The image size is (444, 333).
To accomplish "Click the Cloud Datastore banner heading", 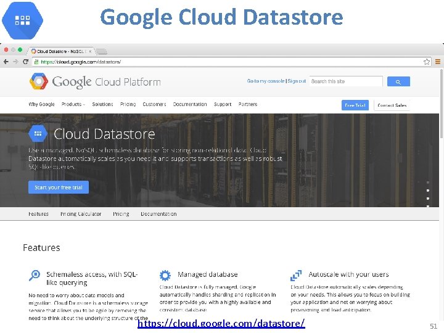I will (x=104, y=134).
